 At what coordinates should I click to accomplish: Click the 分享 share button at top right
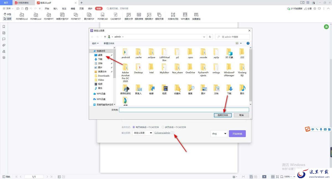click(308, 9)
